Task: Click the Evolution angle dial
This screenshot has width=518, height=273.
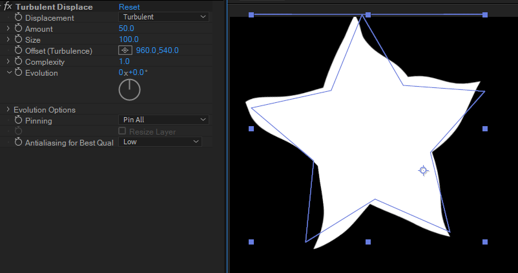Action: [129, 90]
